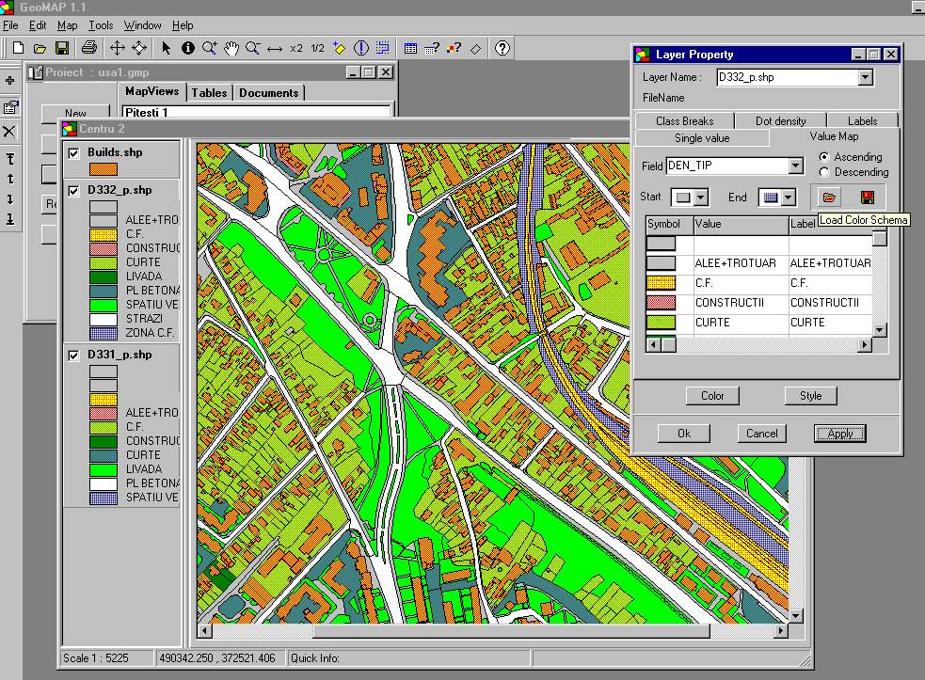This screenshot has width=925, height=680.
Task: Toggle the D331_p.shp layer checkbox
Action: tap(73, 356)
